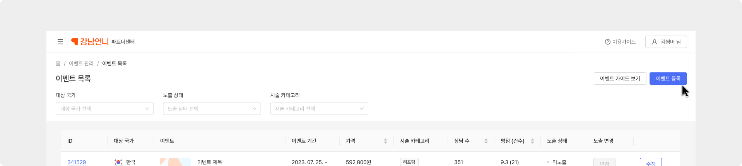Image resolution: width=742 pixels, height=166 pixels.
Task: Open the 노출 상태 선택 dropdown
Action: [212, 109]
